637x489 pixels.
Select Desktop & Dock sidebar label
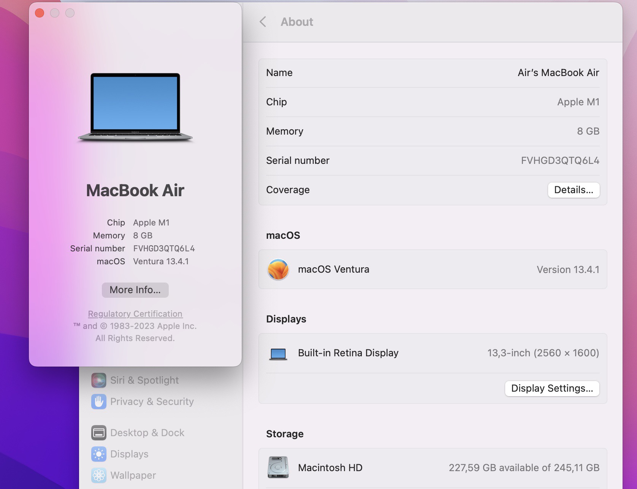[x=147, y=433]
